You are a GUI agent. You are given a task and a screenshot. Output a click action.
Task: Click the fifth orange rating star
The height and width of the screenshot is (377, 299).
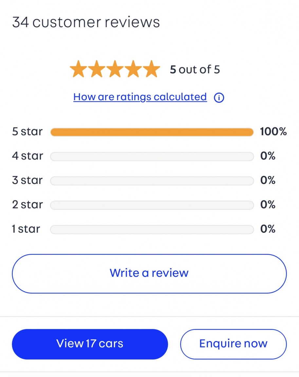coord(151,69)
